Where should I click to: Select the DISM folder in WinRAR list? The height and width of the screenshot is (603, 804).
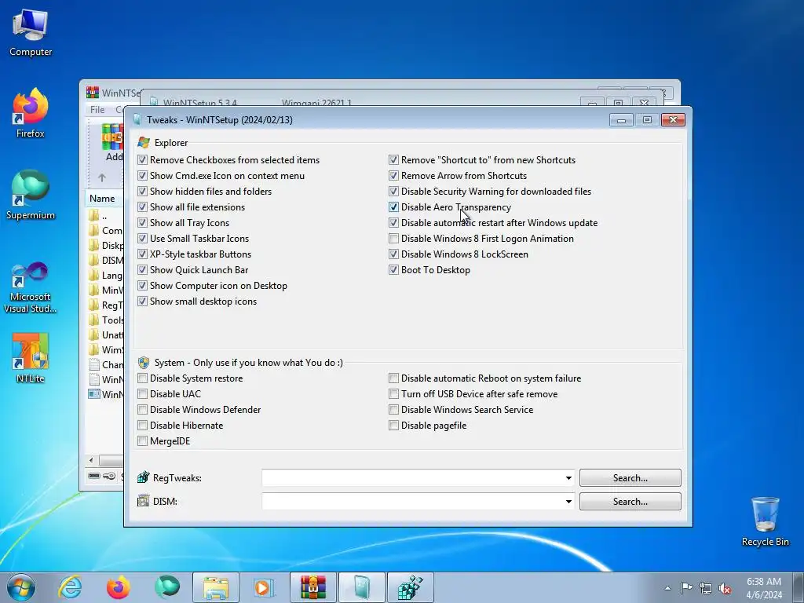106,261
